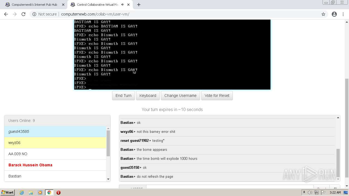Go back with the browser back arrow
This screenshot has width=349, height=196.
(6, 14)
